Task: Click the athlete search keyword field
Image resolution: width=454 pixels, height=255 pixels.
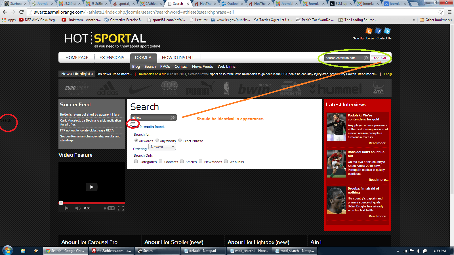Action: click(x=154, y=117)
